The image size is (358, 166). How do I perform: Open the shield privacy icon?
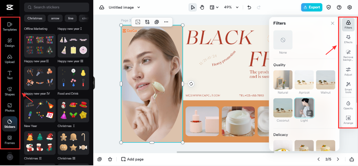coord(329,8)
